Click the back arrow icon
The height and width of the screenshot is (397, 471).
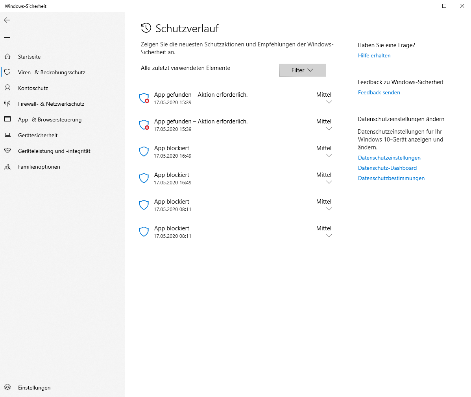[x=7, y=20]
